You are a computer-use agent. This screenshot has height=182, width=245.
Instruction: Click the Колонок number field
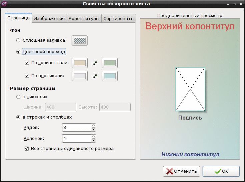[77, 138]
